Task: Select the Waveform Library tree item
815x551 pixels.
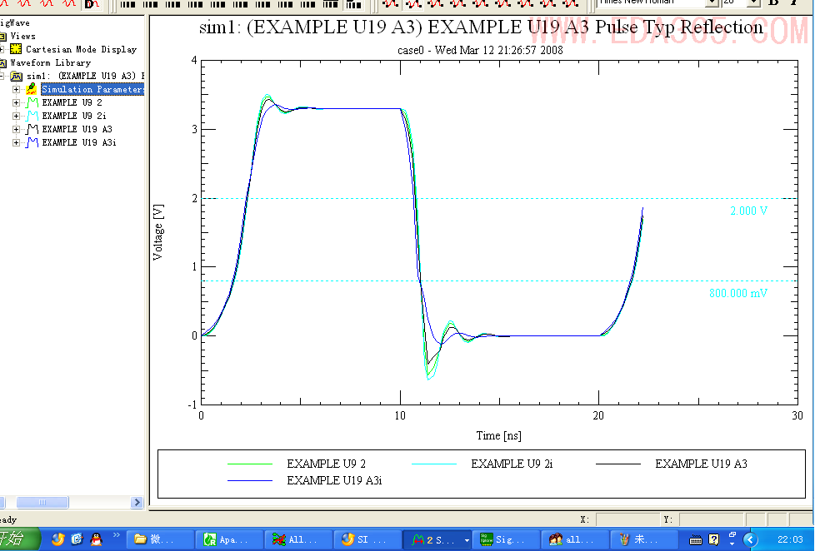Action: pyautogui.click(x=51, y=62)
